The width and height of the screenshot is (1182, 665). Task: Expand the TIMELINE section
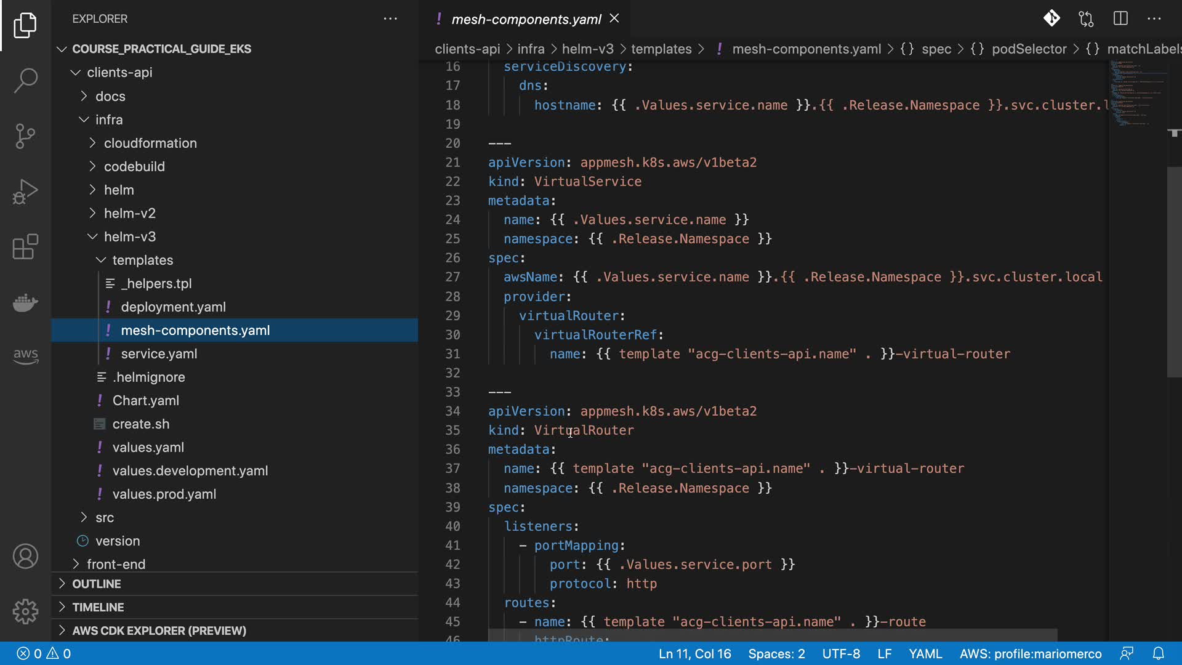coord(97,607)
